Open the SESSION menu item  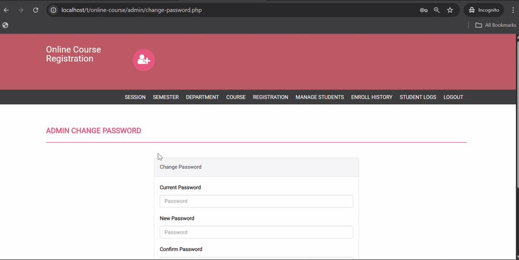click(x=135, y=97)
